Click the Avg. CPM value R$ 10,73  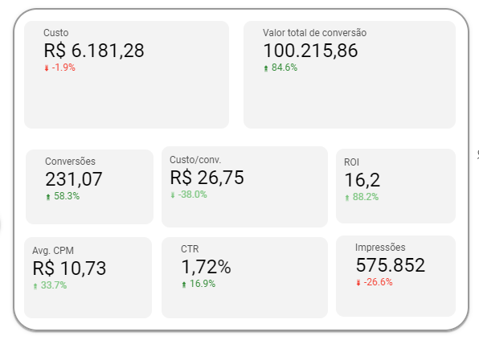coord(69,268)
